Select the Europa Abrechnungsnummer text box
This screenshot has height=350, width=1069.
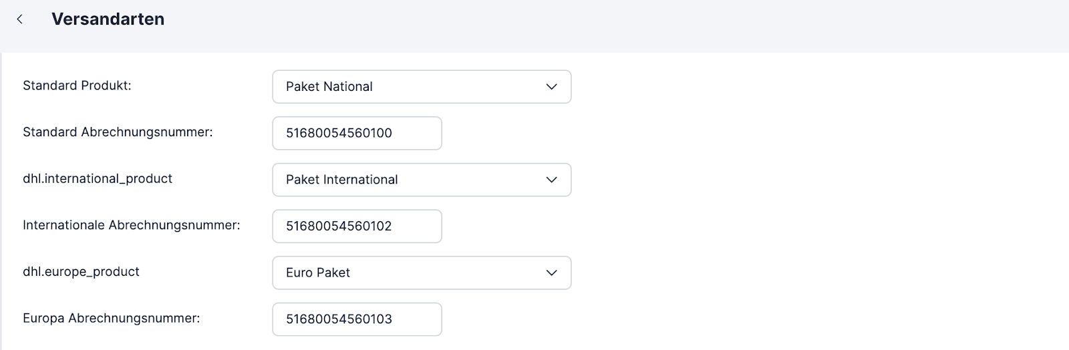(357, 319)
